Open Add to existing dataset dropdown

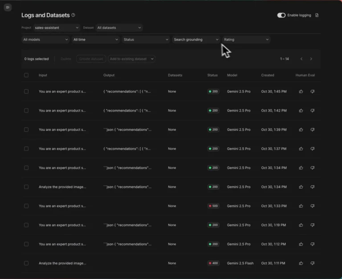131,59
